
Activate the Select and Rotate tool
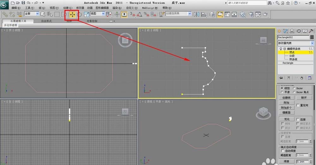tap(79, 15)
